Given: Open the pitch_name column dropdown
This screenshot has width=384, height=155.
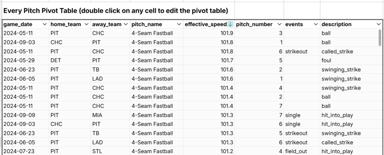Looking at the screenshot, I should [x=179, y=24].
